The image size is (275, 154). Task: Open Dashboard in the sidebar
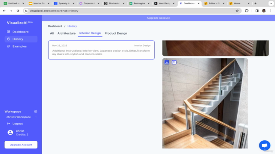[x=21, y=32]
